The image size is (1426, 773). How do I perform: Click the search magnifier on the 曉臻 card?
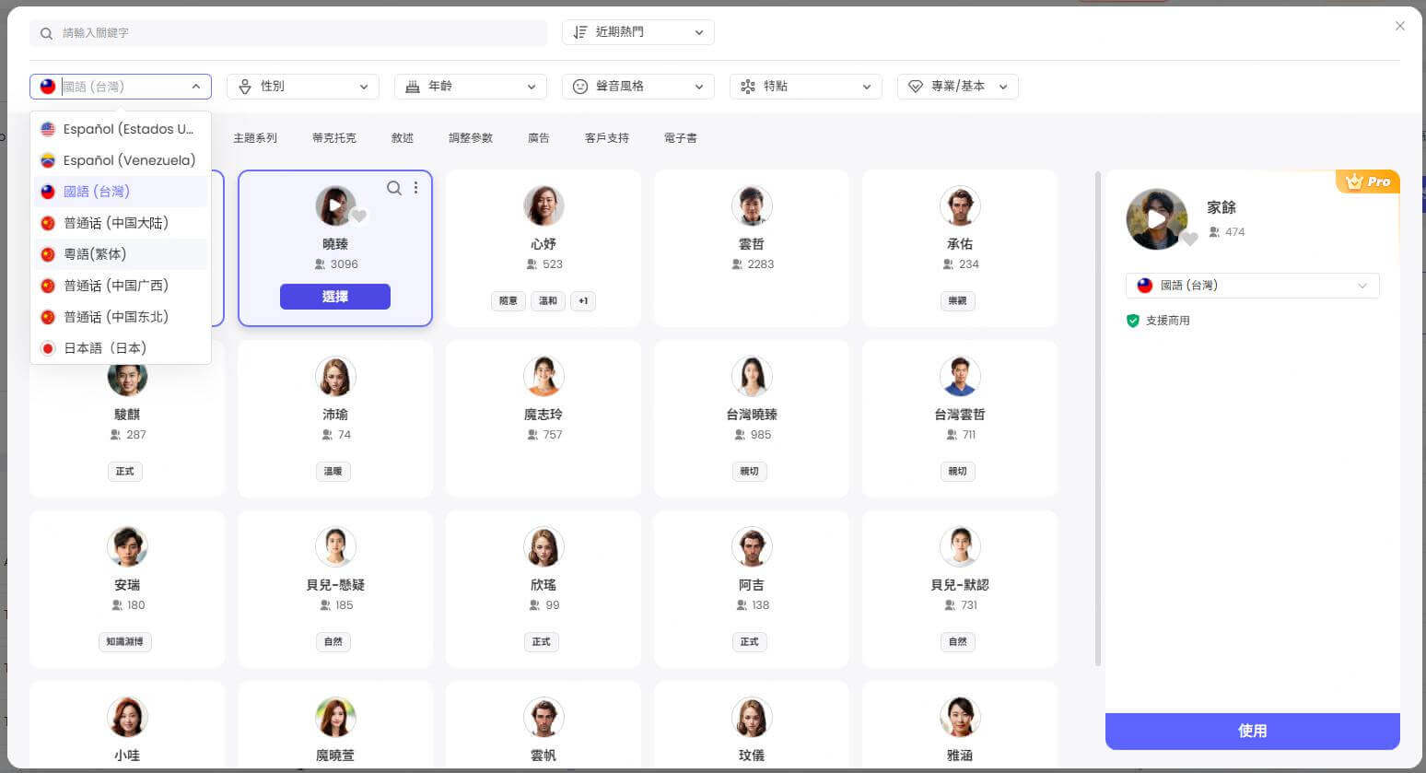(393, 188)
